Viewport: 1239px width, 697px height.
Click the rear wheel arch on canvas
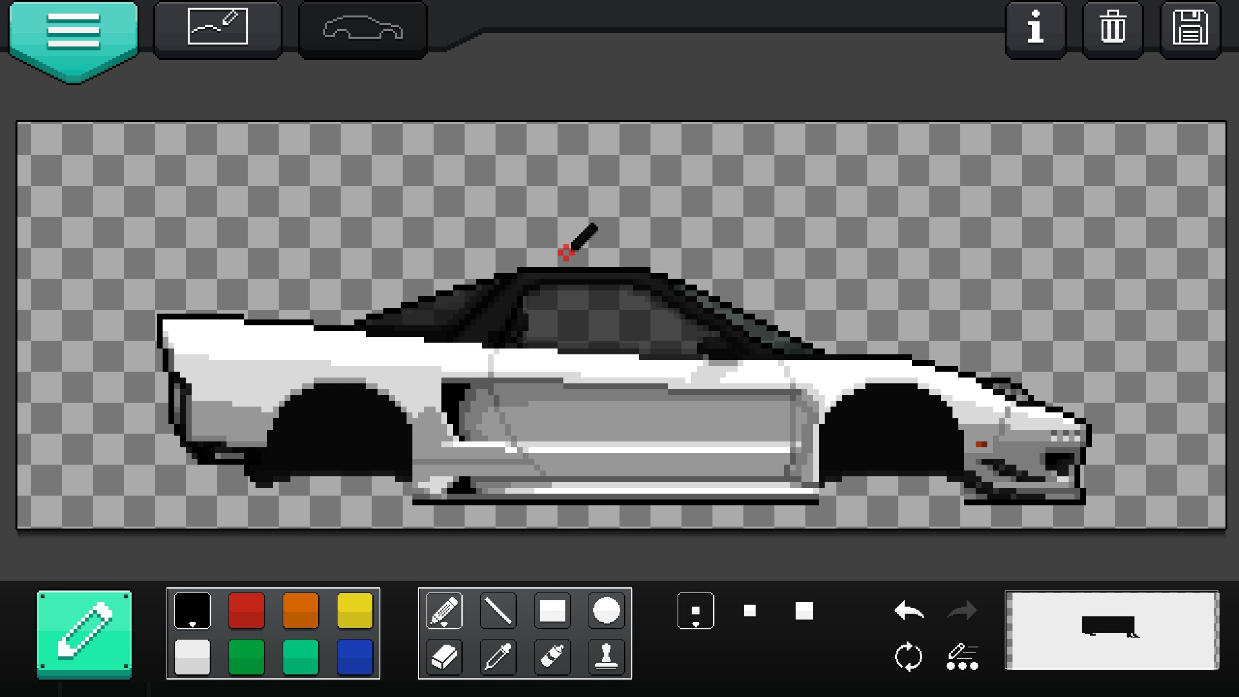click(341, 434)
